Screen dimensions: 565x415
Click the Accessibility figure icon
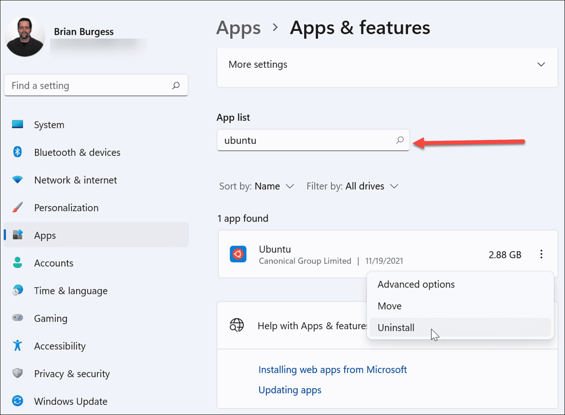pos(17,346)
